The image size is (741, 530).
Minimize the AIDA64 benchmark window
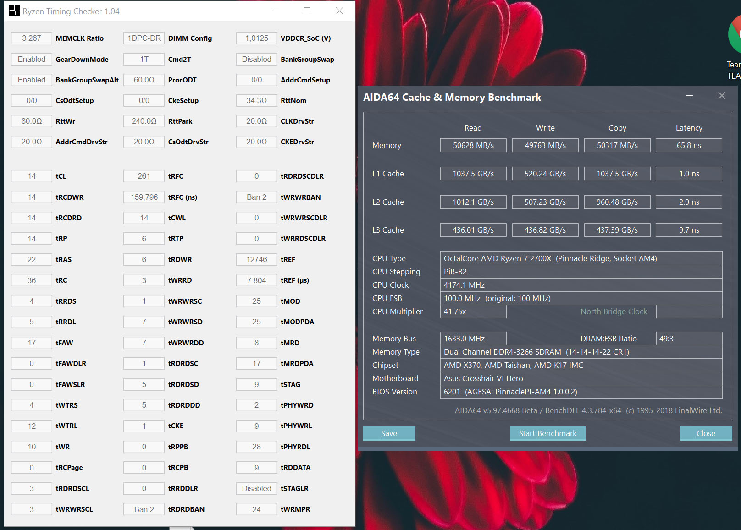tap(689, 95)
